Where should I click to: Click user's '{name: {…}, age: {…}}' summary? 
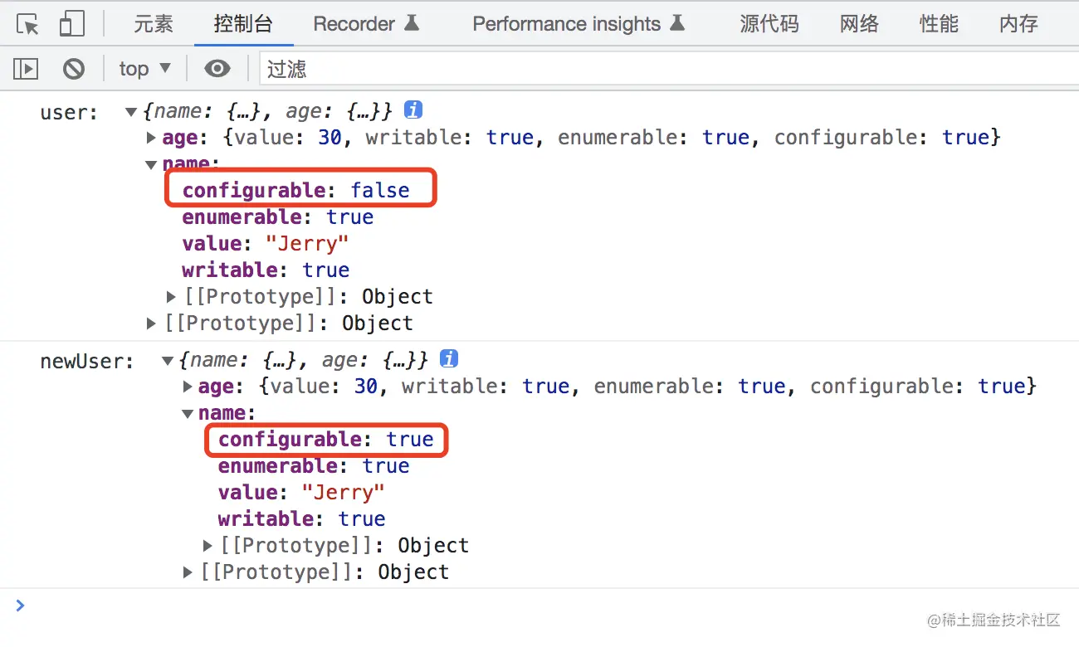266,110
